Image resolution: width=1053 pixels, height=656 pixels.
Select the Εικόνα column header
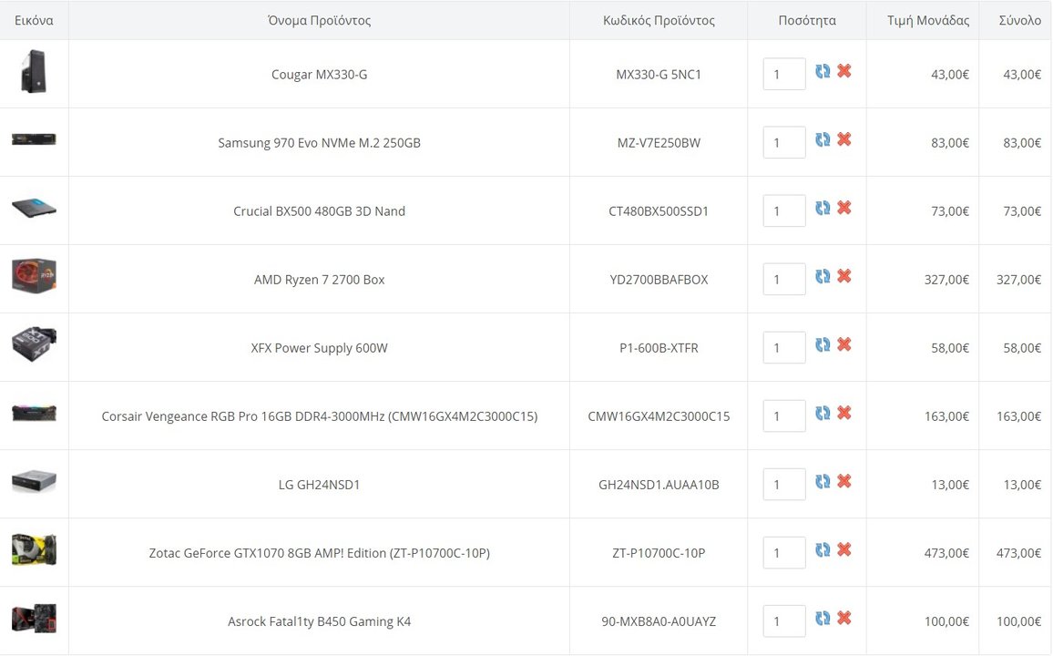point(34,21)
